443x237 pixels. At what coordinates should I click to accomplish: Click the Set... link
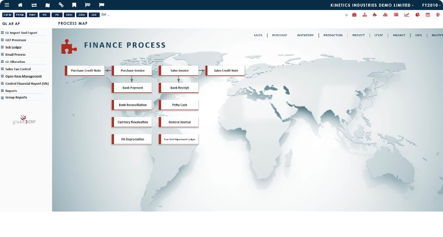[105, 14]
